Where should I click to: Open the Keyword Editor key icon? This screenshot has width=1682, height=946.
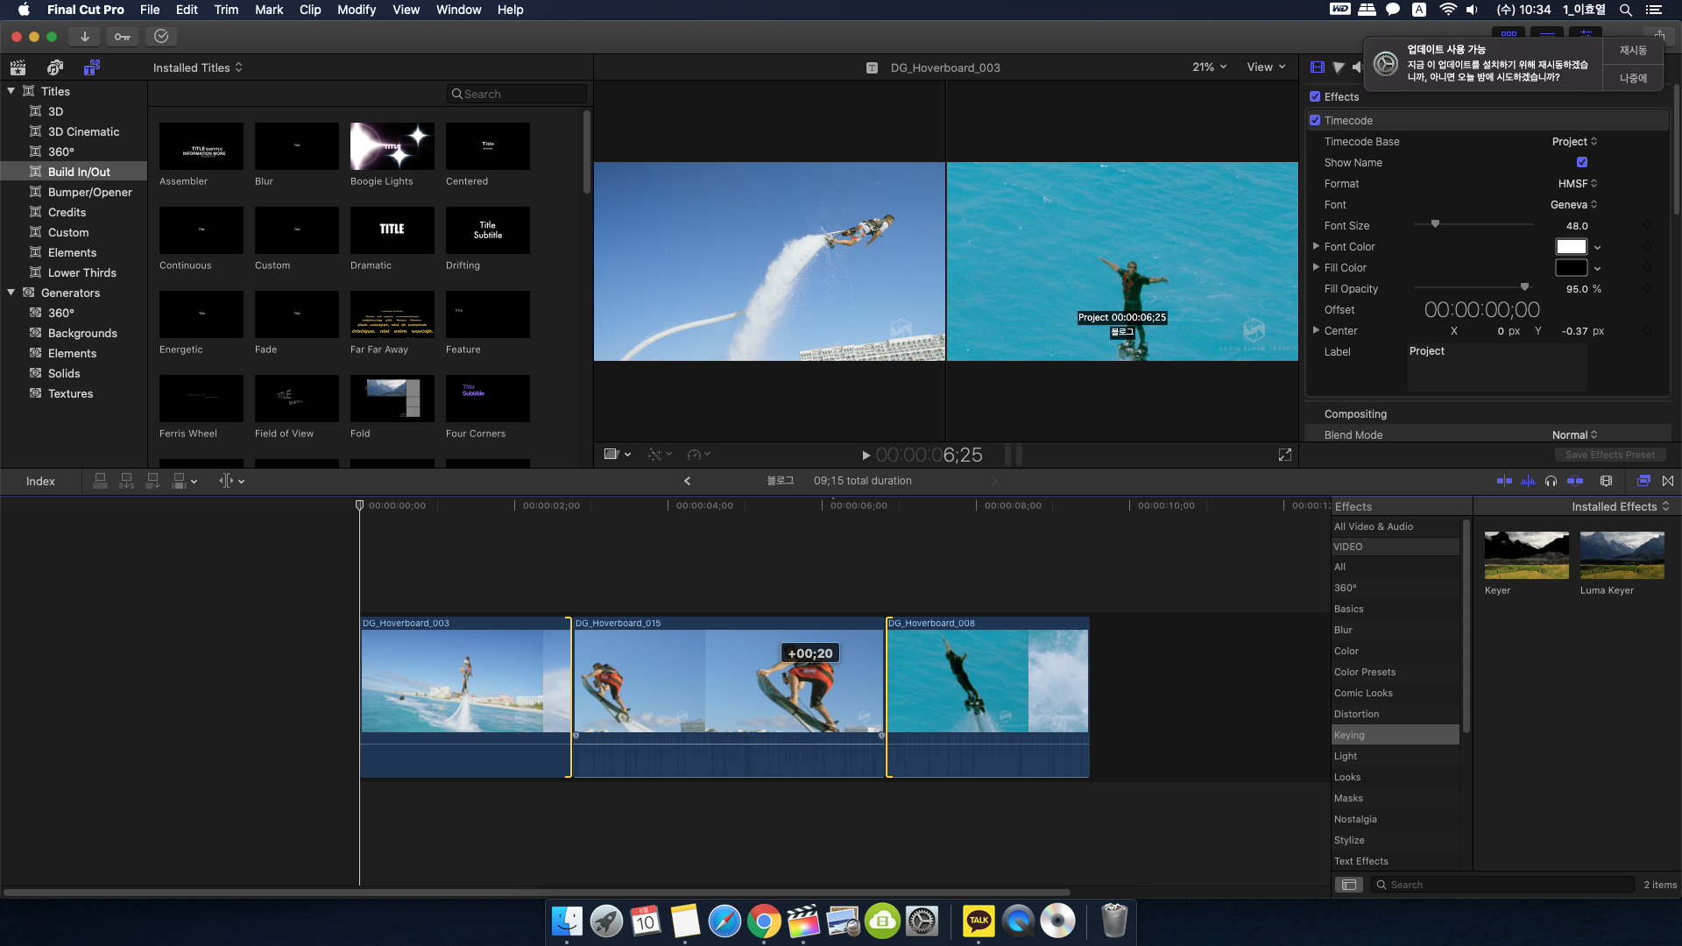coord(123,37)
